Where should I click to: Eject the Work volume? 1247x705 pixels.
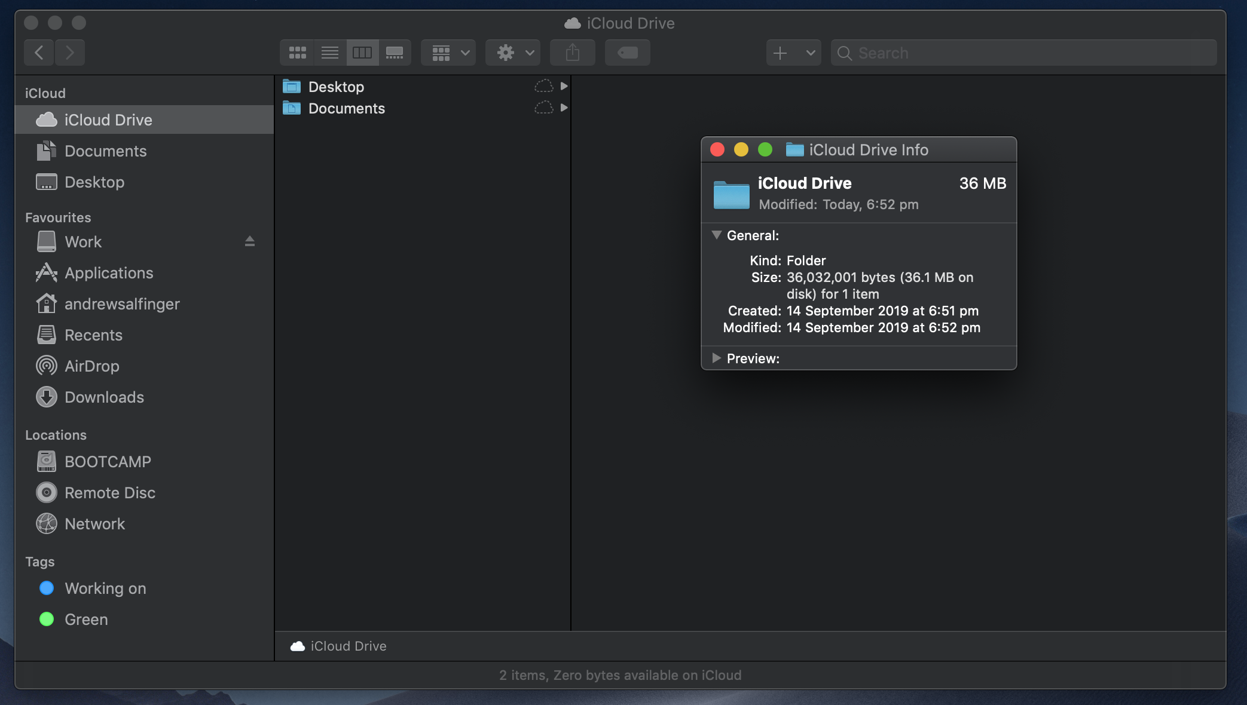(x=250, y=241)
